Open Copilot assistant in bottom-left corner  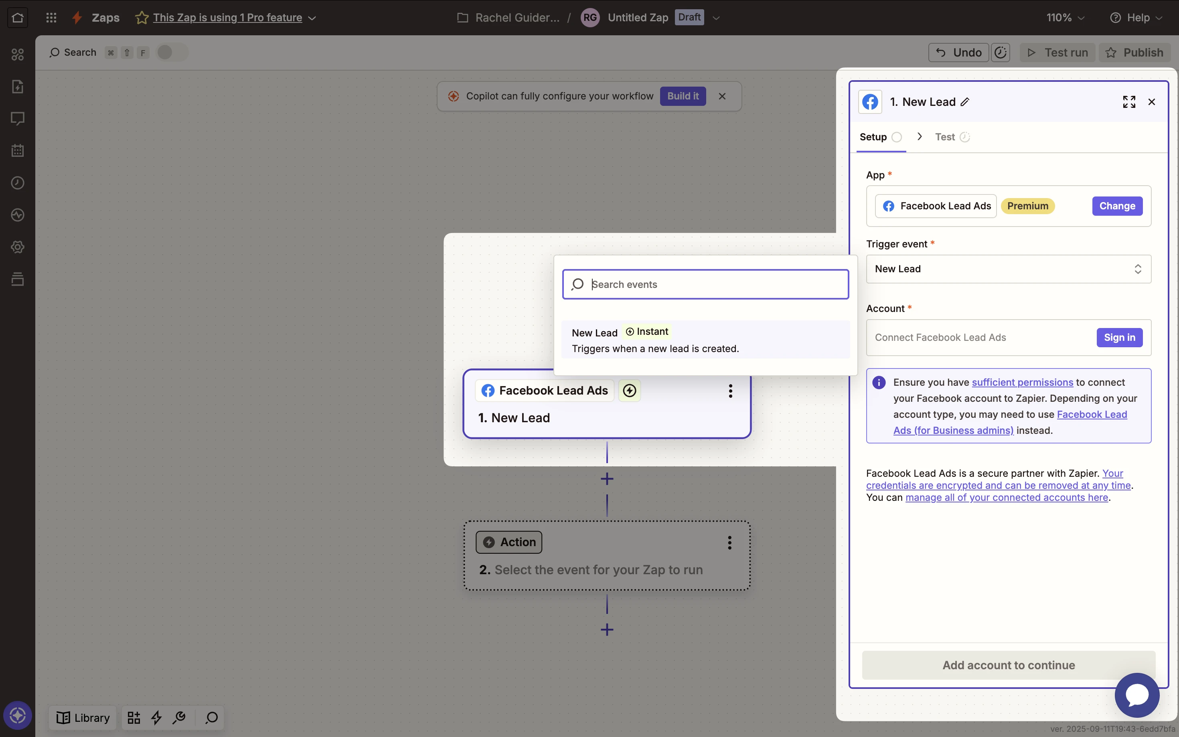click(18, 716)
